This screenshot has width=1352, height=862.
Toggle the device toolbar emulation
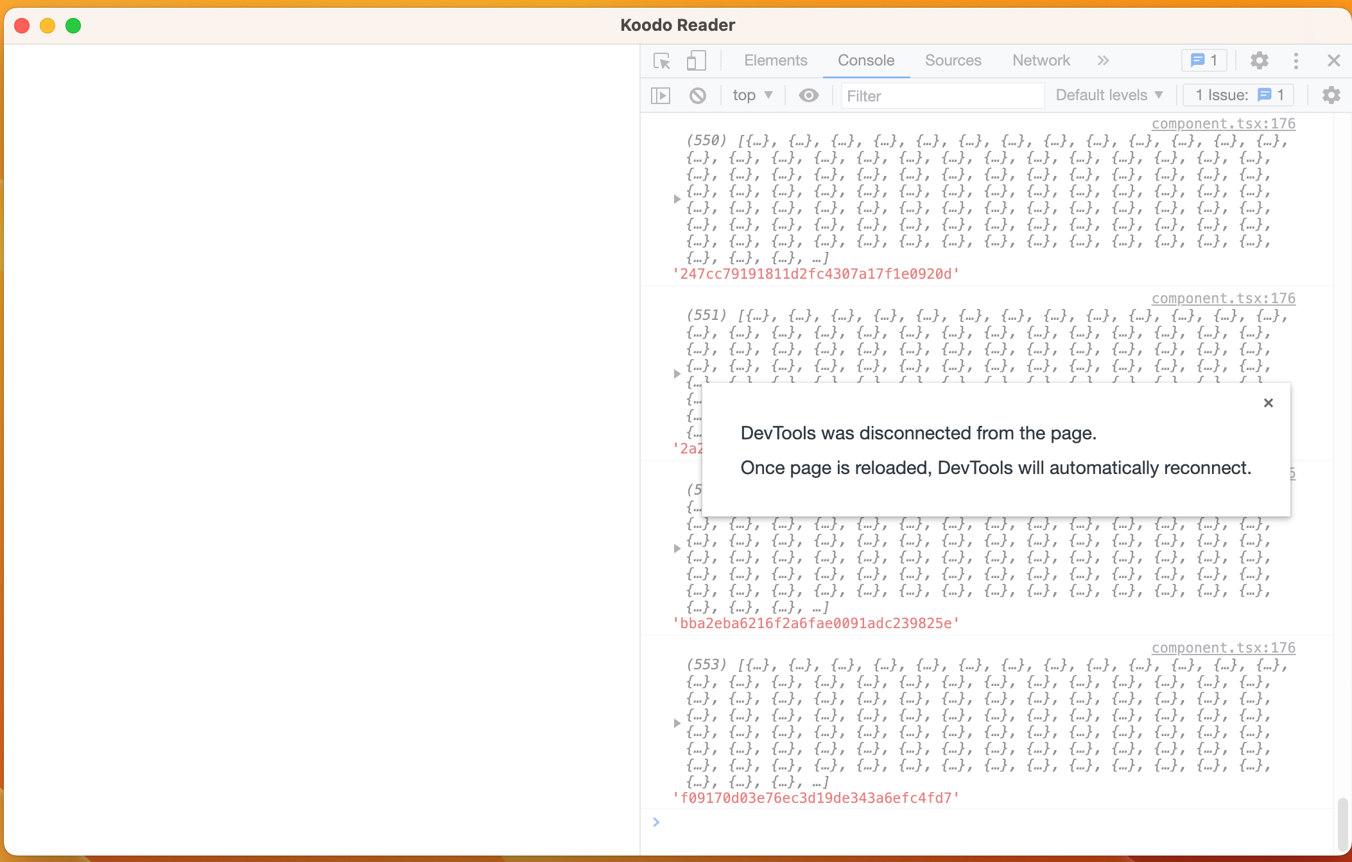tap(697, 60)
